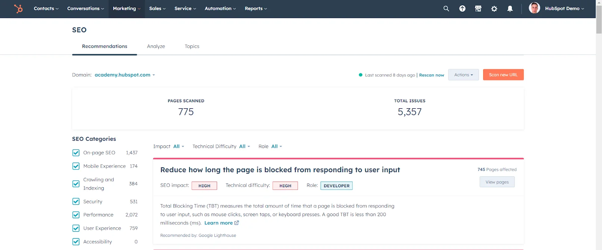Uncheck the Accessibility category
Viewport: 602px width, 250px height.
[76, 242]
